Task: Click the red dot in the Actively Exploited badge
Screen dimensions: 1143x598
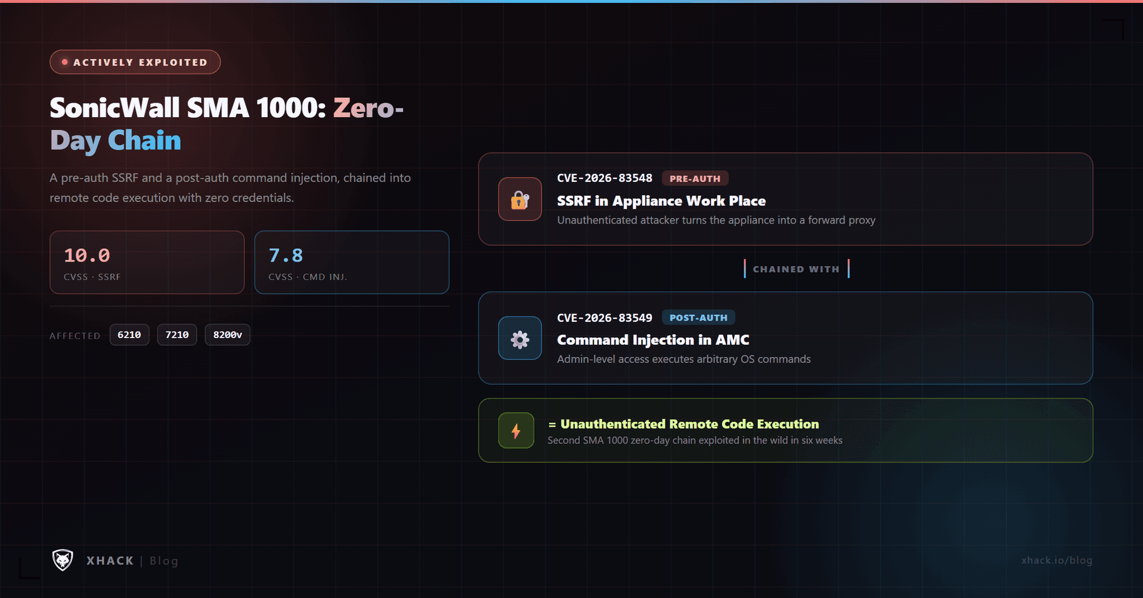Action: pyautogui.click(x=65, y=62)
